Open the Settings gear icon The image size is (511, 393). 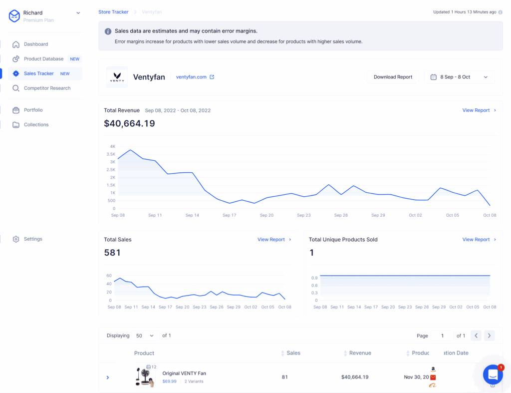point(16,239)
